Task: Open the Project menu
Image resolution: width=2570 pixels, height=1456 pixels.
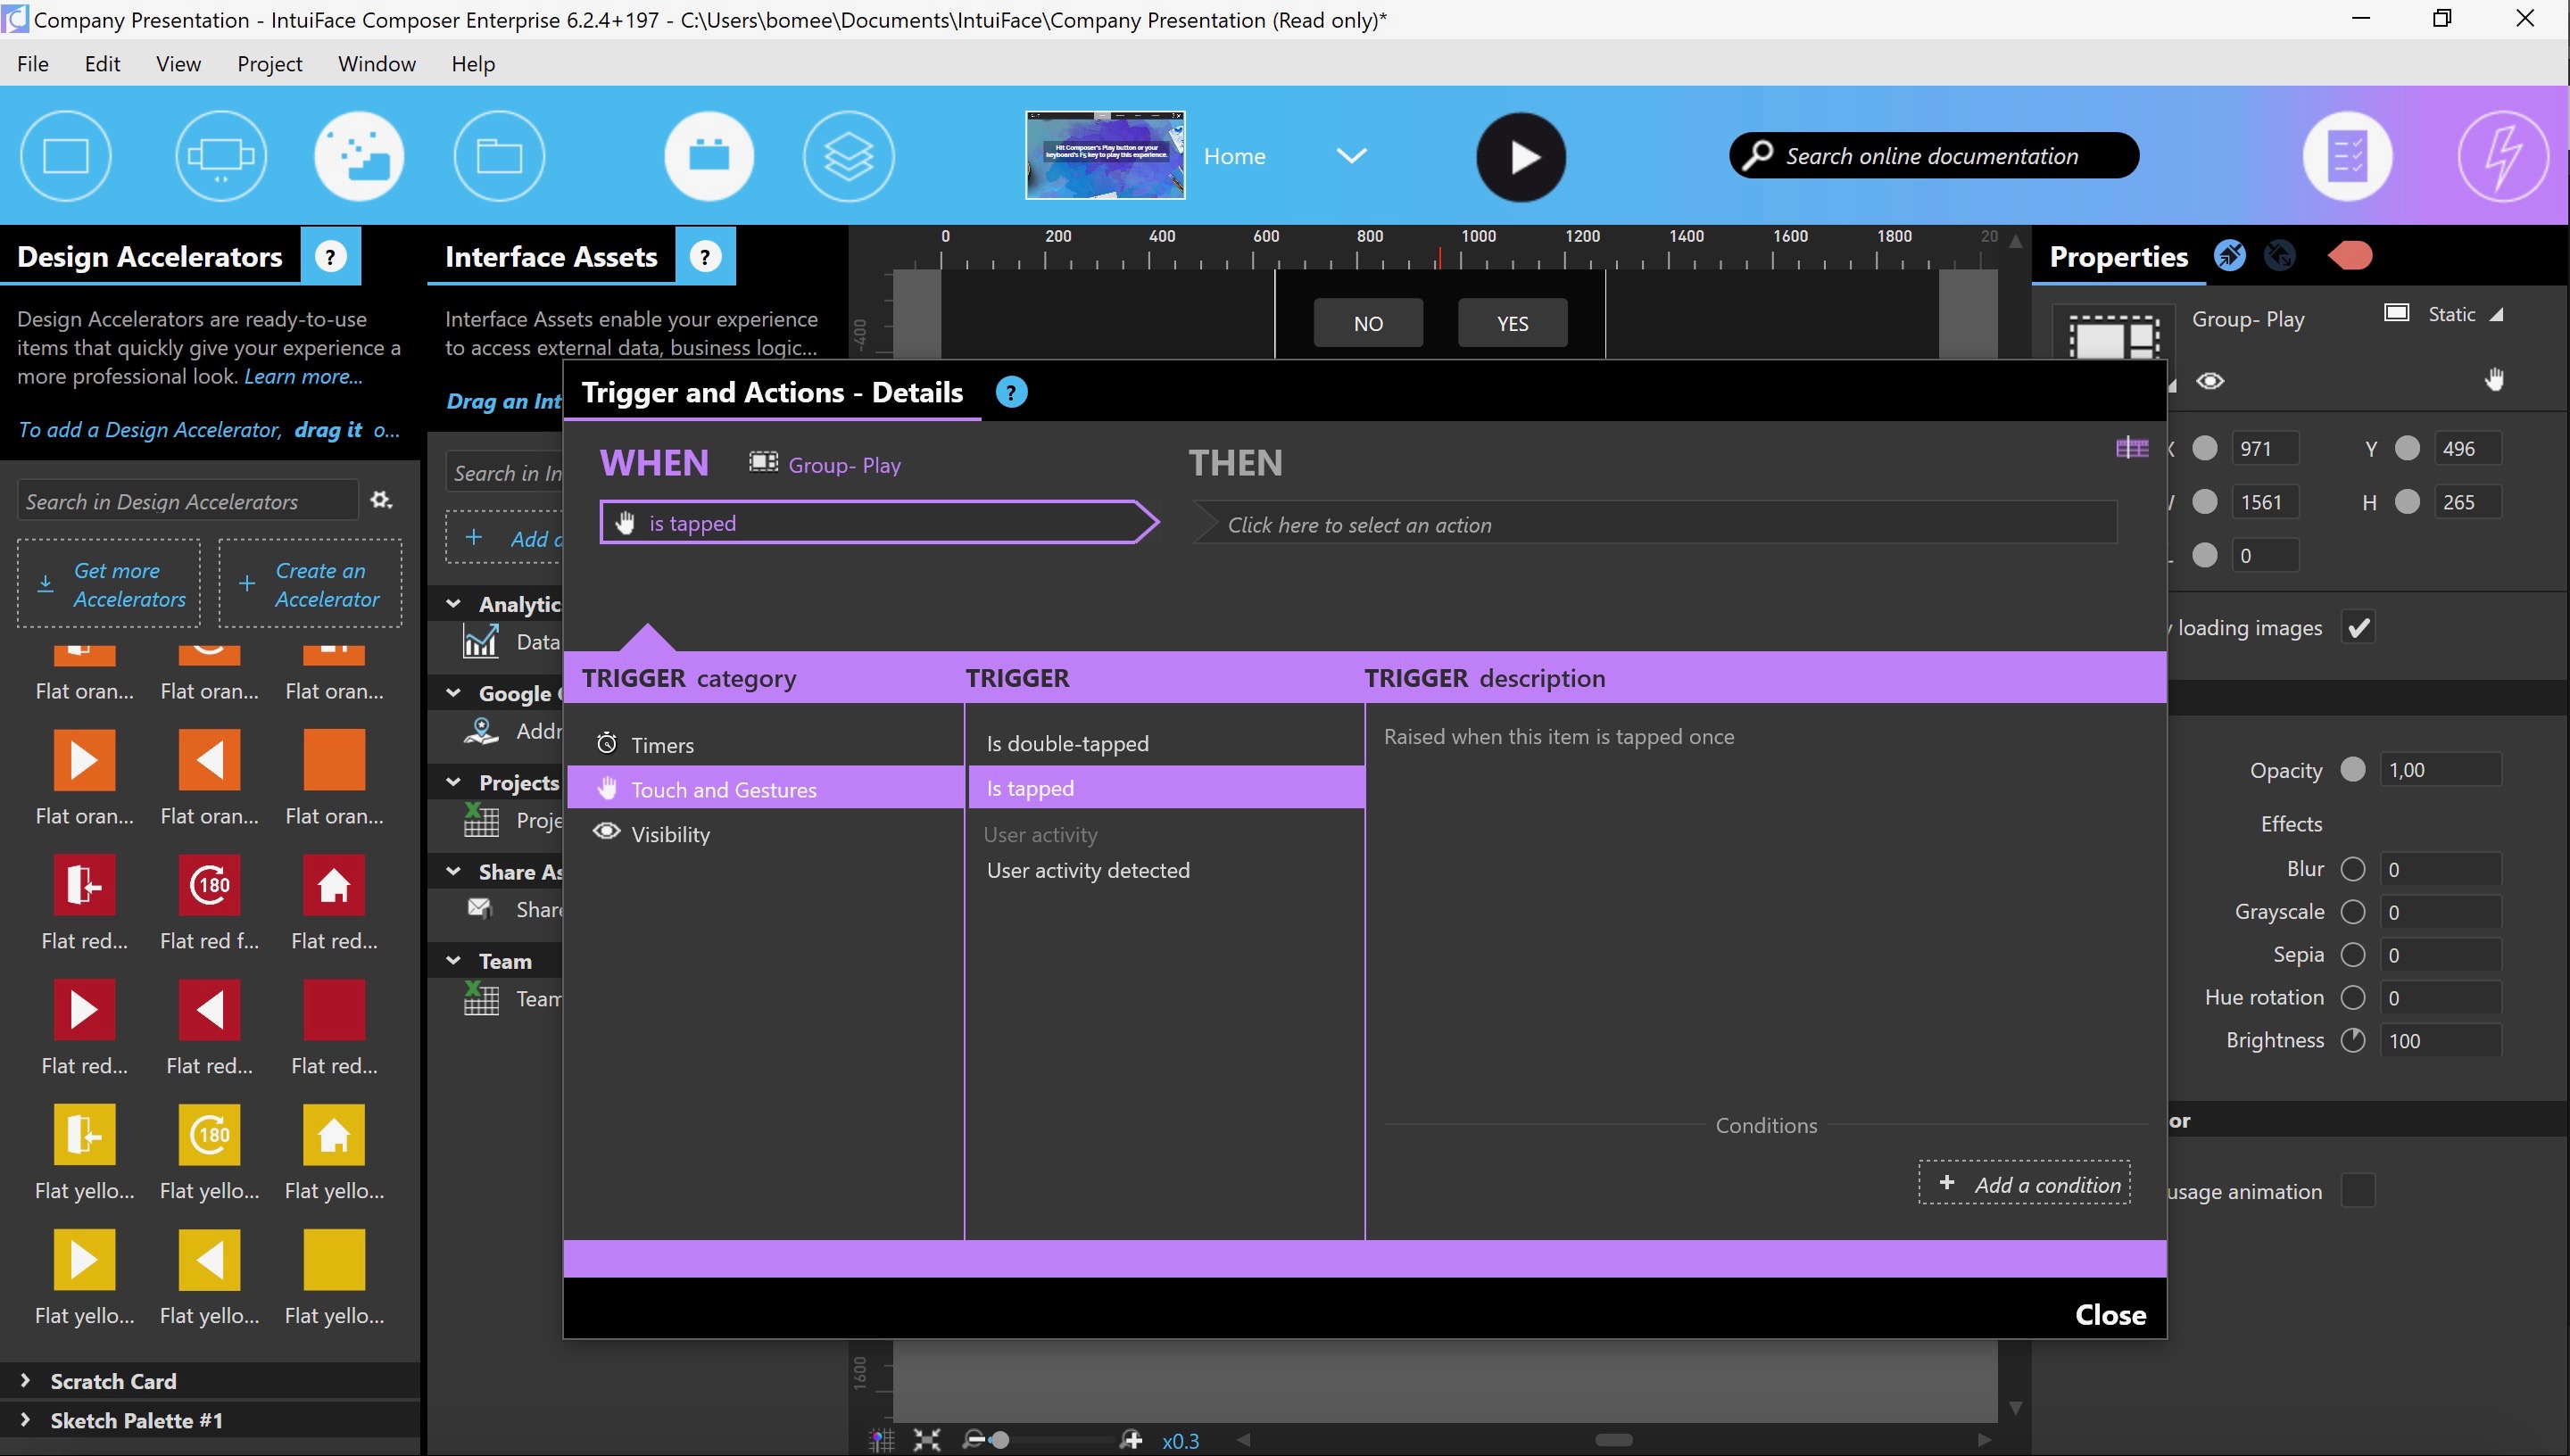Action: click(x=269, y=64)
